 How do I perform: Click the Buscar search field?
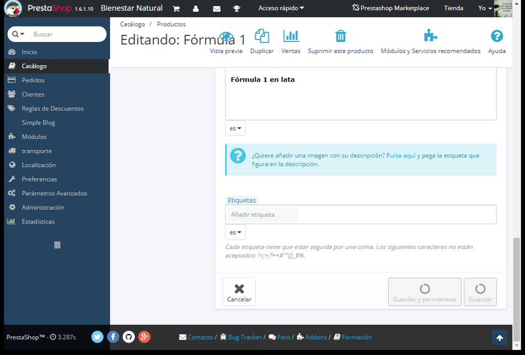67,34
